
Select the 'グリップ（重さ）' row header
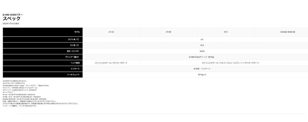tap(43, 57)
